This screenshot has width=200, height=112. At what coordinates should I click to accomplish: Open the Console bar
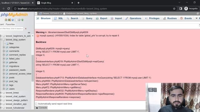pos(41,108)
